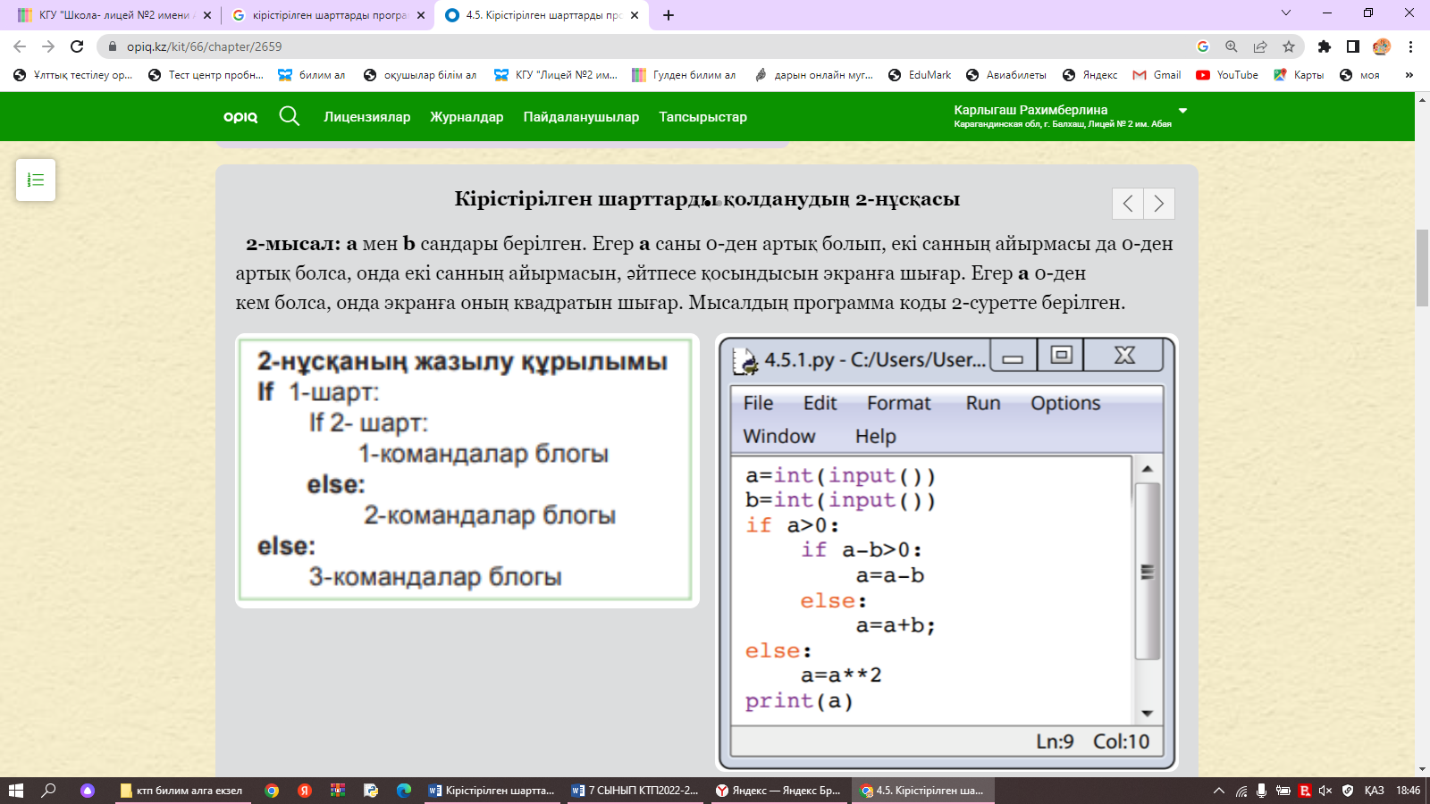Open the Яндекс bookmark
The height and width of the screenshot is (804, 1430).
(1089, 75)
